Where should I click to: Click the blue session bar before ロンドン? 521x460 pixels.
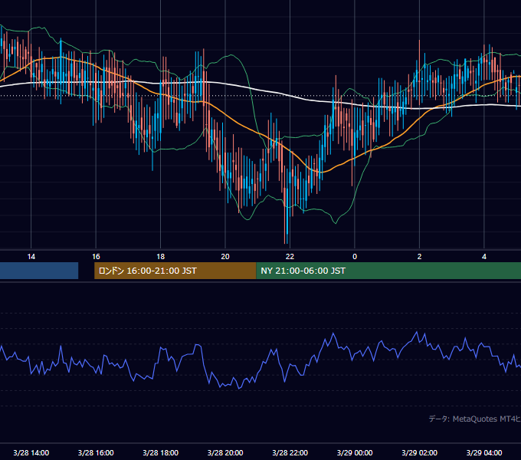click(x=39, y=271)
